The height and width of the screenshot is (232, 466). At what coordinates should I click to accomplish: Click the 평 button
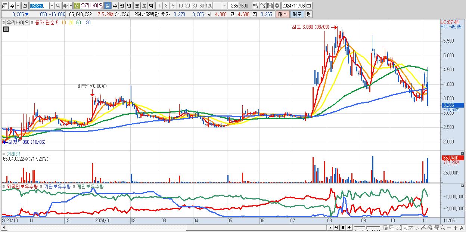click(x=308, y=14)
